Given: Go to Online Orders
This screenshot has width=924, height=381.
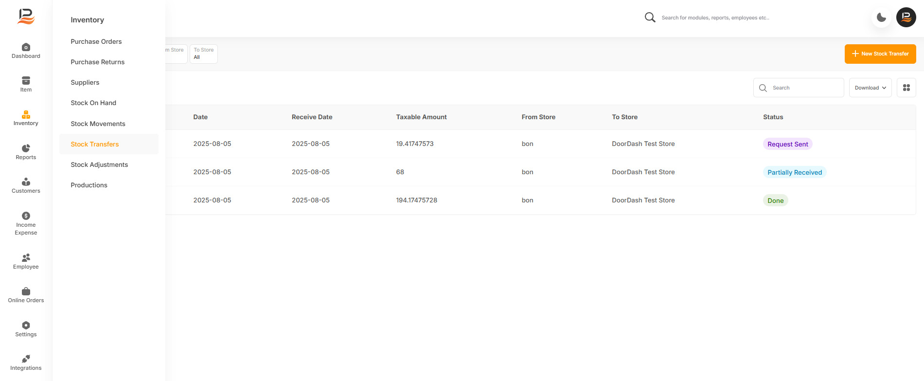Looking at the screenshot, I should point(26,295).
